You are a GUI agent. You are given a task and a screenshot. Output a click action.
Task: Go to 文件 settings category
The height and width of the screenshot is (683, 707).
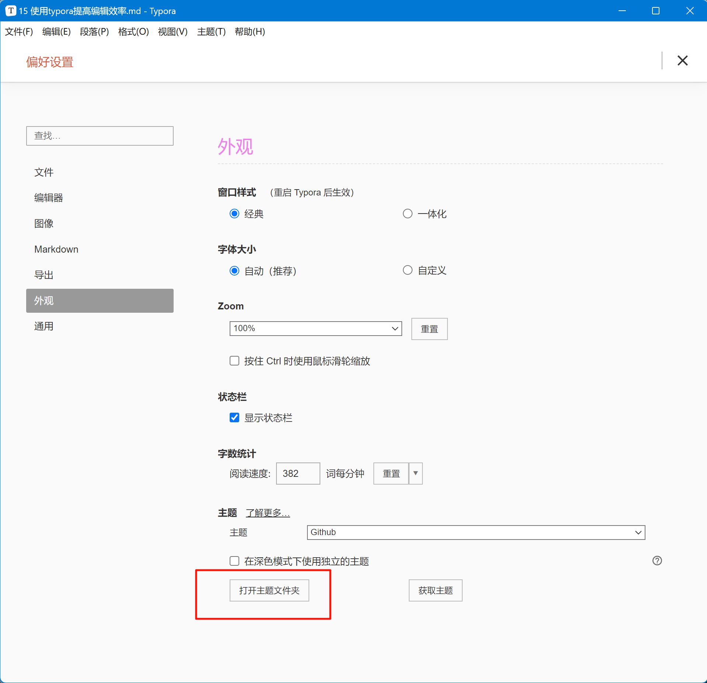pos(100,172)
